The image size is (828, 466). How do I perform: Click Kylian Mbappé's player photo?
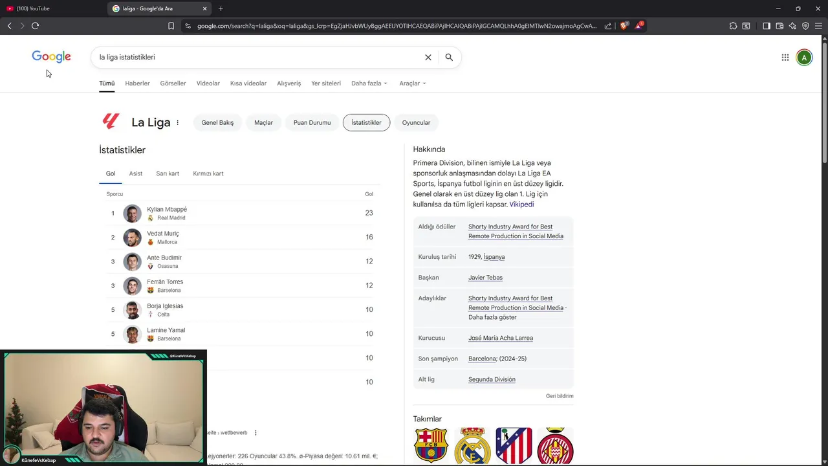click(132, 213)
